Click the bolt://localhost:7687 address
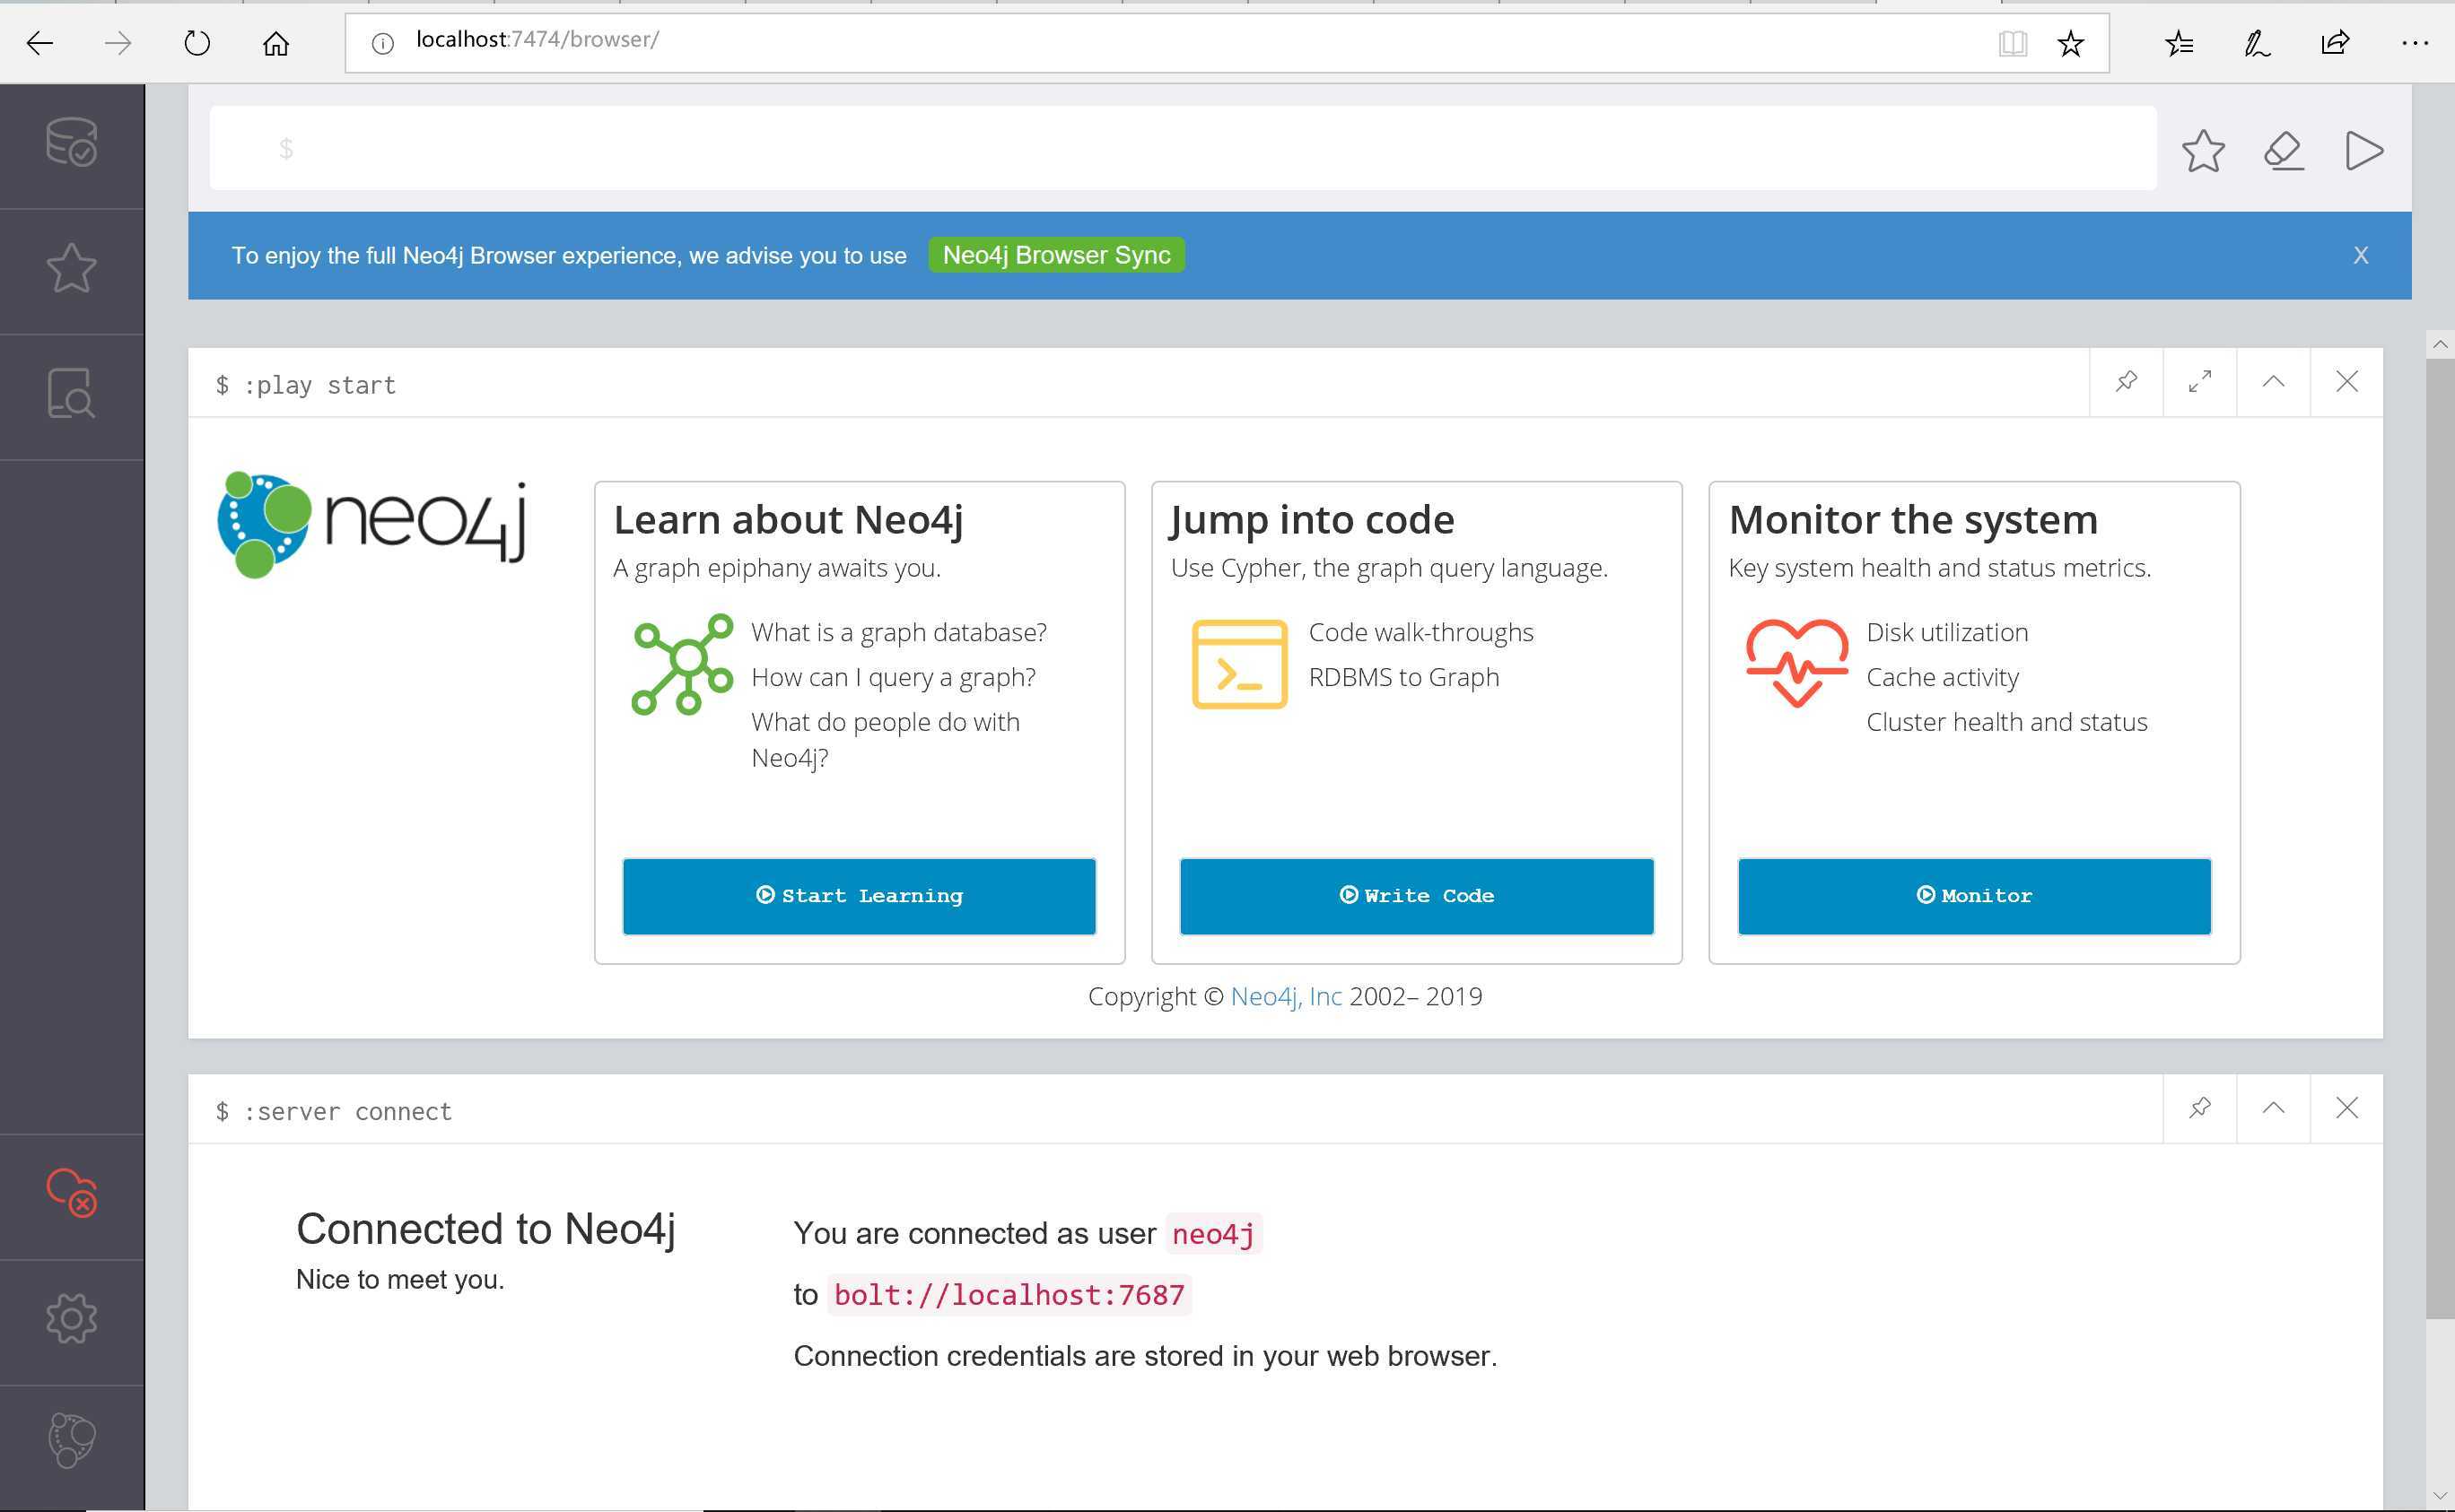Screen dimensions: 2455x1512 (1009, 1295)
